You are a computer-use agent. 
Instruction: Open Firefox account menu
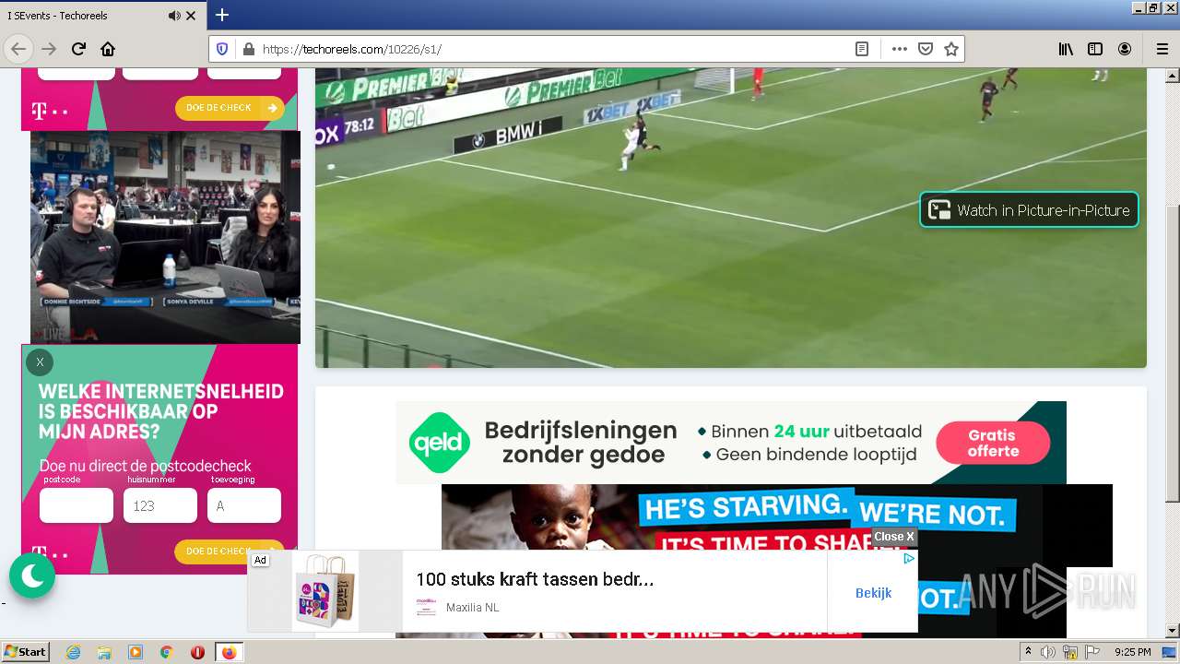point(1125,49)
